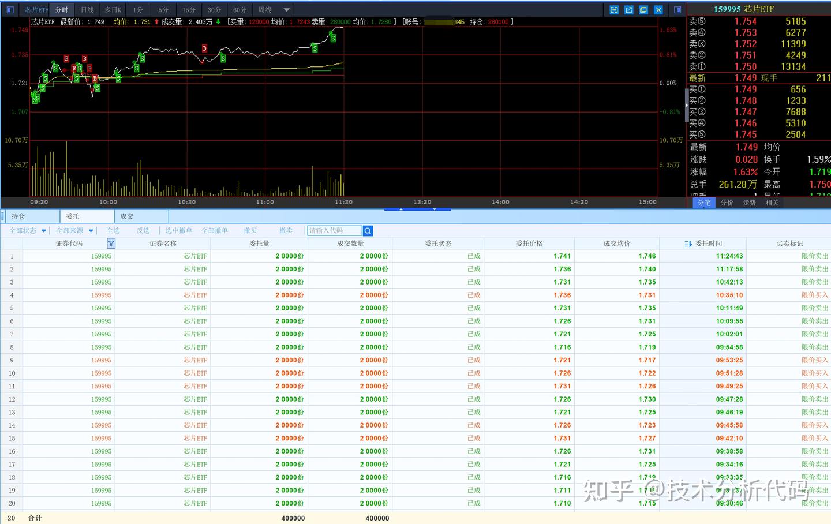
Task: Switch to the 分笔 tab in quote panel
Action: pyautogui.click(x=704, y=203)
